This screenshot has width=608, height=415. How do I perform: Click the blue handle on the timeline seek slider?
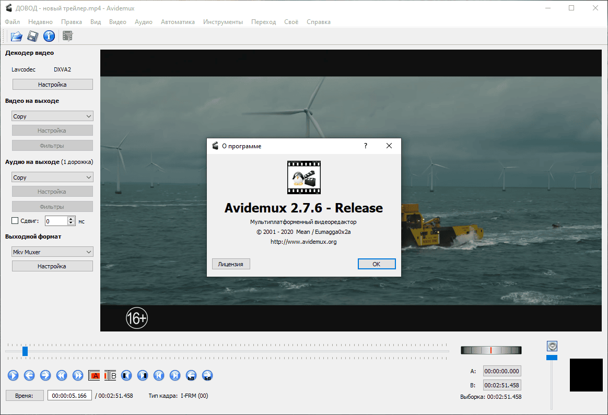point(25,351)
